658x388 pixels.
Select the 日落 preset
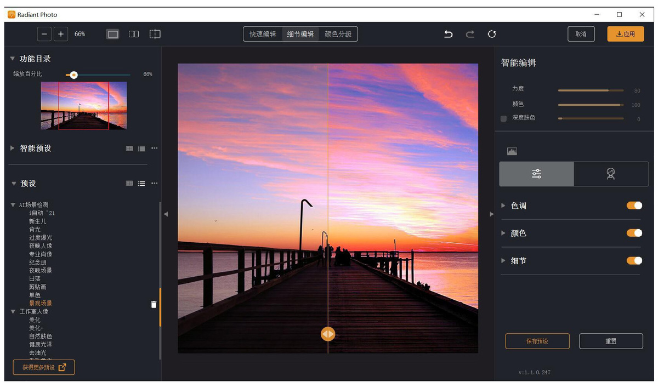pos(35,279)
